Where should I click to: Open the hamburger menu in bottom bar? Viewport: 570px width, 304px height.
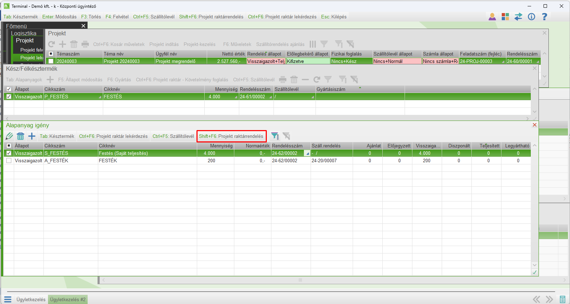coord(8,299)
